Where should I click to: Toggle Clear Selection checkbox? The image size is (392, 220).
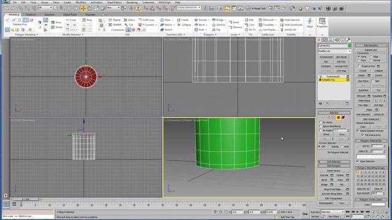point(358,161)
